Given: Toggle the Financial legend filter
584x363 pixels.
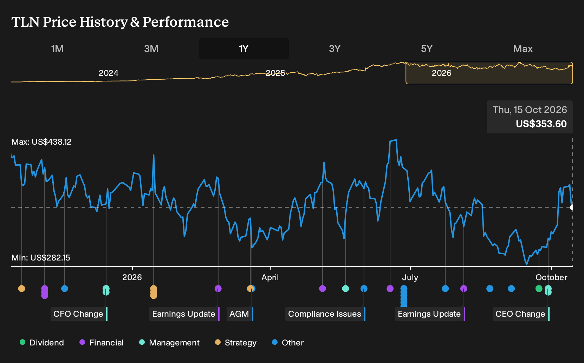Looking at the screenshot, I should (102, 343).
